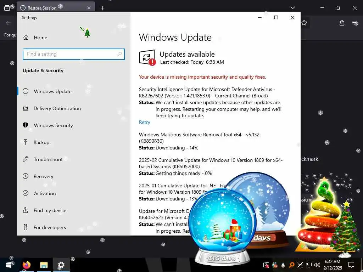Screen dimensions: 363x272
Task: Click the snowflake tray icon
Action: [x=300, y=265]
